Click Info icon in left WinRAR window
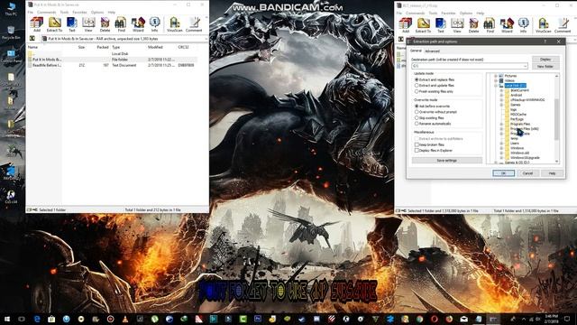 click(154, 24)
